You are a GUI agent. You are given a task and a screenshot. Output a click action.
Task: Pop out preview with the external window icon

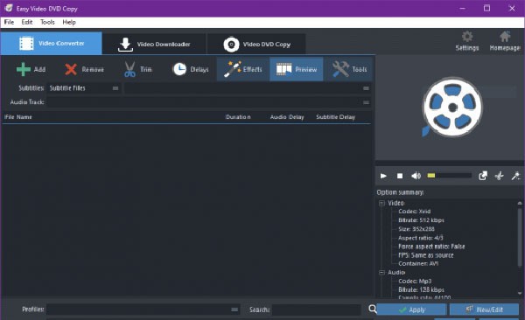[483, 176]
